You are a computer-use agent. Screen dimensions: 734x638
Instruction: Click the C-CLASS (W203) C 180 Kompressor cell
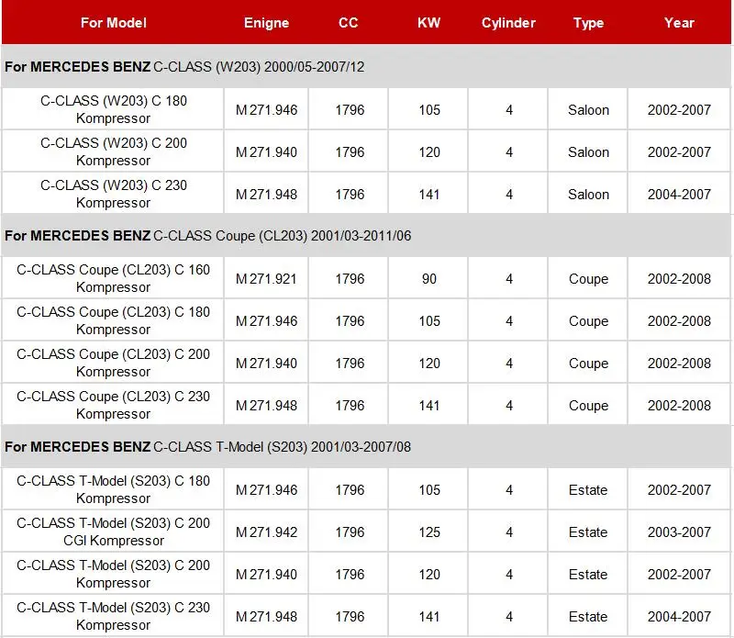pos(113,109)
